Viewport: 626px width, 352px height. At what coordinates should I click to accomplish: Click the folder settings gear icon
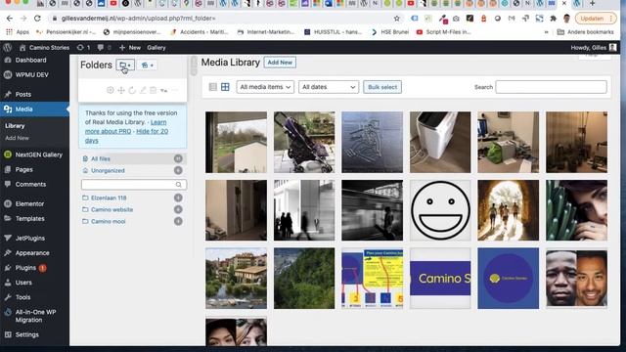coord(111,90)
